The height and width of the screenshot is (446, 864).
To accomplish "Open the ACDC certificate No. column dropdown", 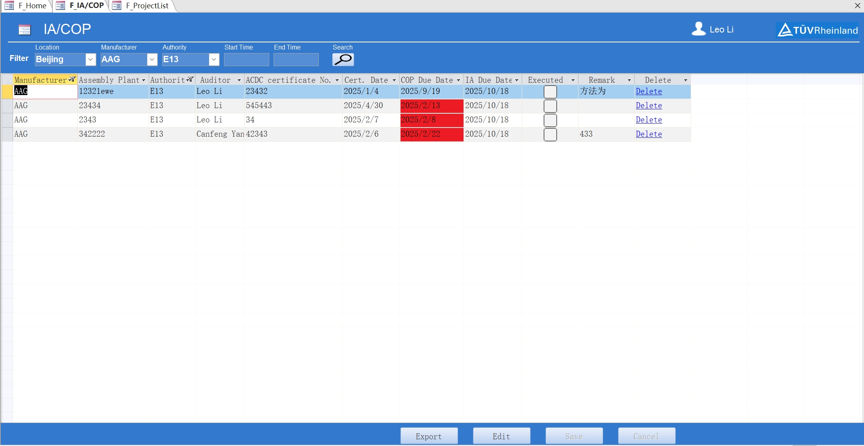I will (337, 80).
